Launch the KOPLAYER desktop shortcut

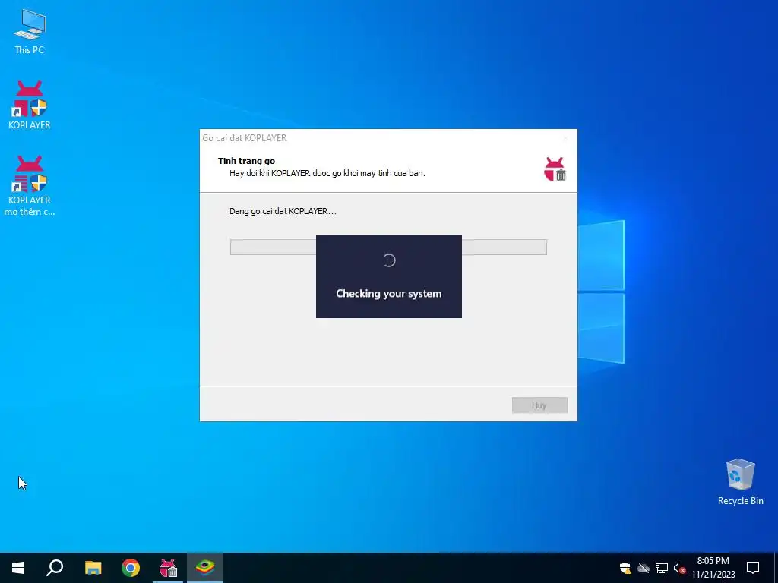pos(30,105)
